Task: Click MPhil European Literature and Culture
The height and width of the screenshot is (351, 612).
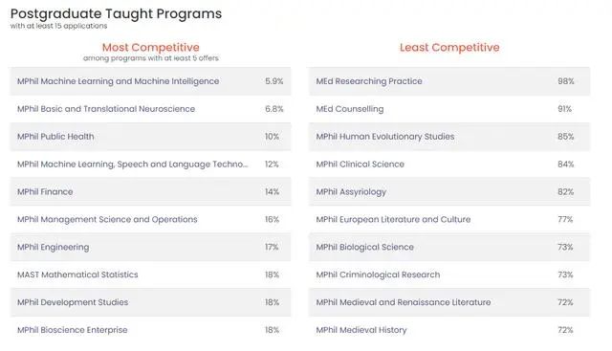Action: 393,219
